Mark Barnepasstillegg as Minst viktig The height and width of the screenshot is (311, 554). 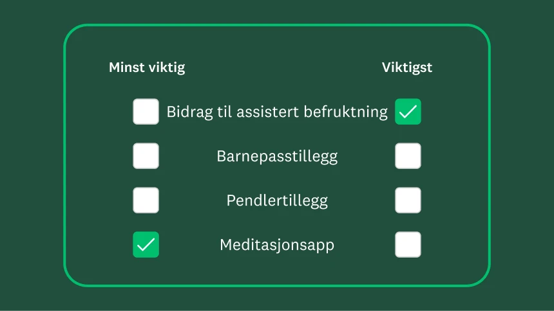coord(146,156)
